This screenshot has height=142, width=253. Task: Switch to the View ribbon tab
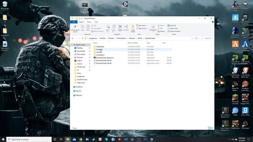click(96, 22)
